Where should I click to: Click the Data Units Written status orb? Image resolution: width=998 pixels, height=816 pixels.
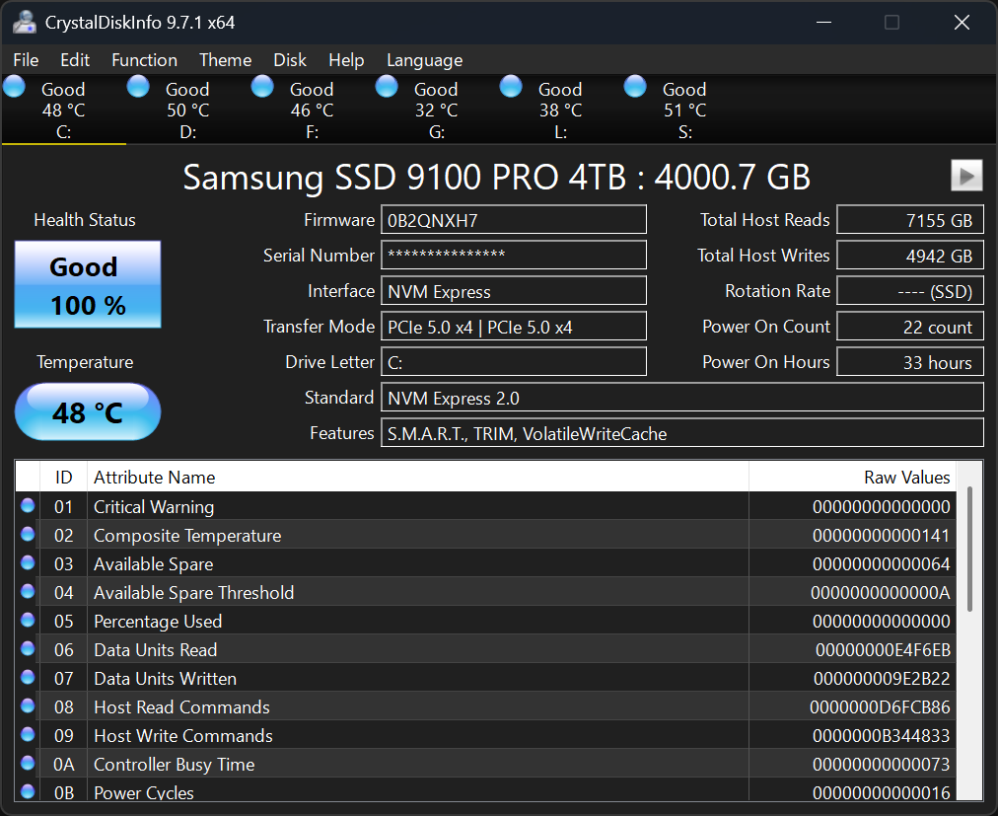(x=28, y=677)
